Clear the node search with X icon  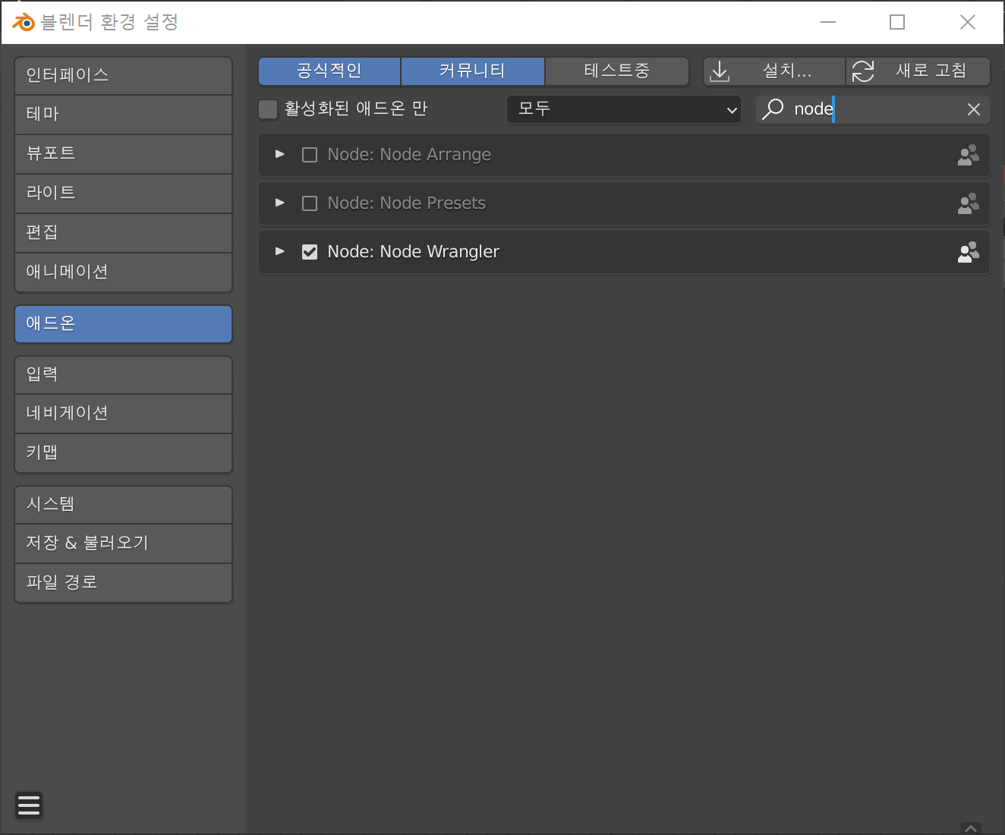[x=974, y=109]
